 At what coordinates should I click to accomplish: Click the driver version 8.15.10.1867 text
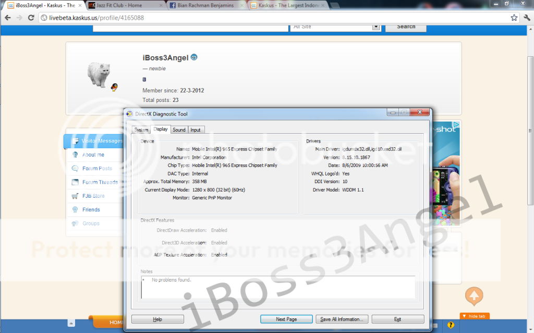pos(356,157)
